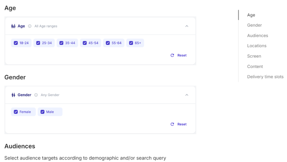Uncheck the 25-34 age range
Image resolution: width=287 pixels, height=162 pixels.
tap(38, 43)
